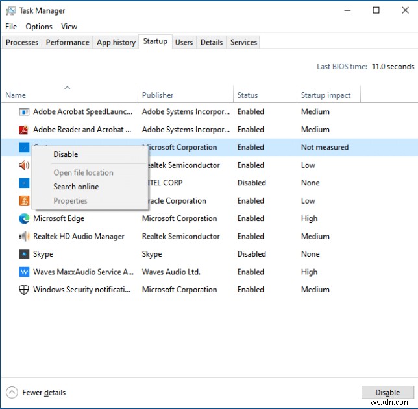
Task: Collapse view with the Fewer details arrow icon
Action: click(12, 393)
